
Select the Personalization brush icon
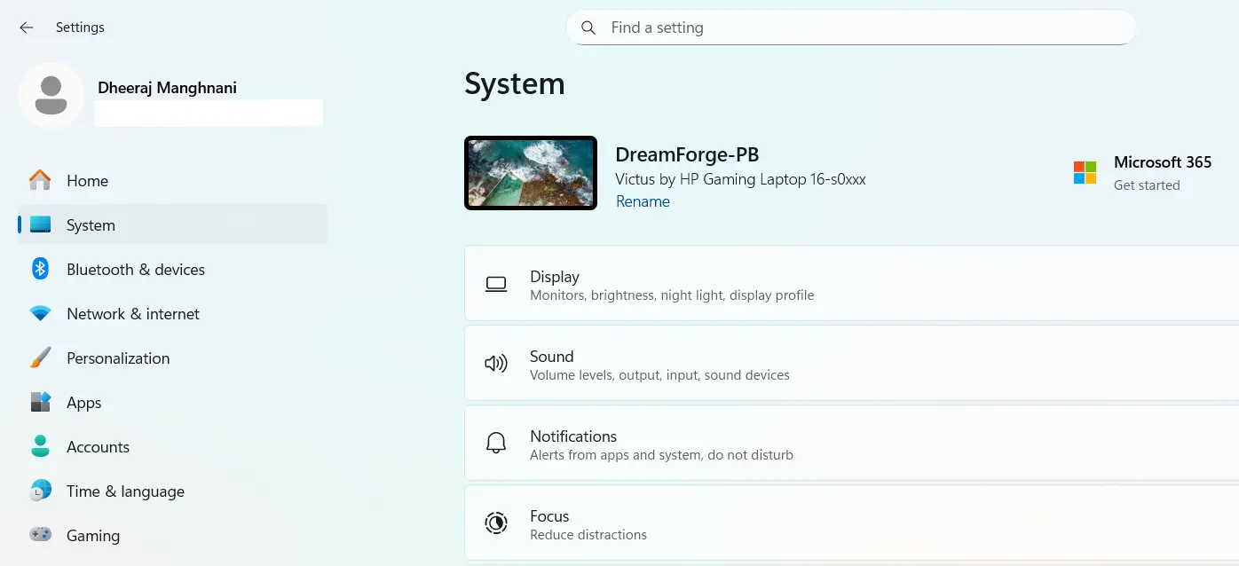click(39, 358)
